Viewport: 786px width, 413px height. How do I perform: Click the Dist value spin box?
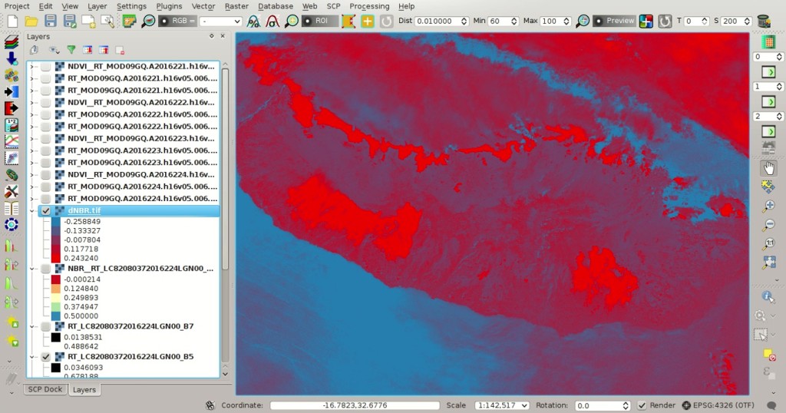(441, 21)
